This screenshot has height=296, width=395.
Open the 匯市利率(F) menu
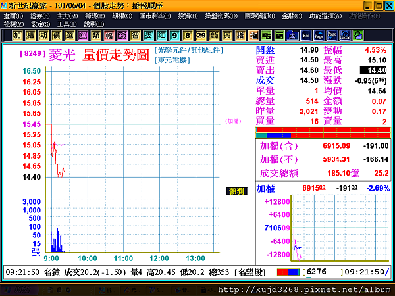point(155,16)
